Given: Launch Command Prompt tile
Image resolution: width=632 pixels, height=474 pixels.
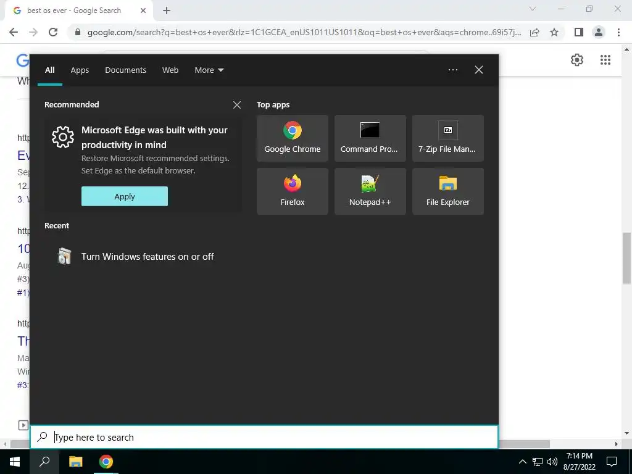Looking at the screenshot, I should tap(370, 138).
